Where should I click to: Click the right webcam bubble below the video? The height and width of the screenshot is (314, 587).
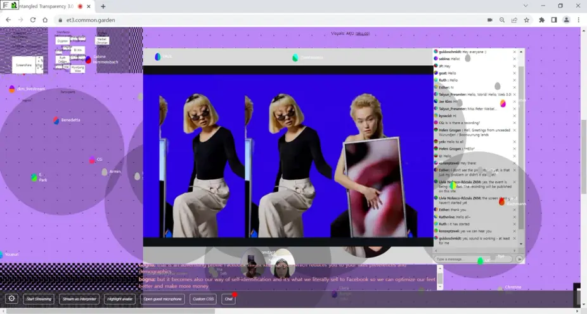(x=281, y=264)
